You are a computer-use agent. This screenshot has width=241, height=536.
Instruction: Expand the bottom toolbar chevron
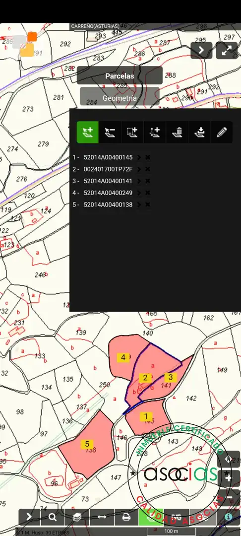(29, 517)
